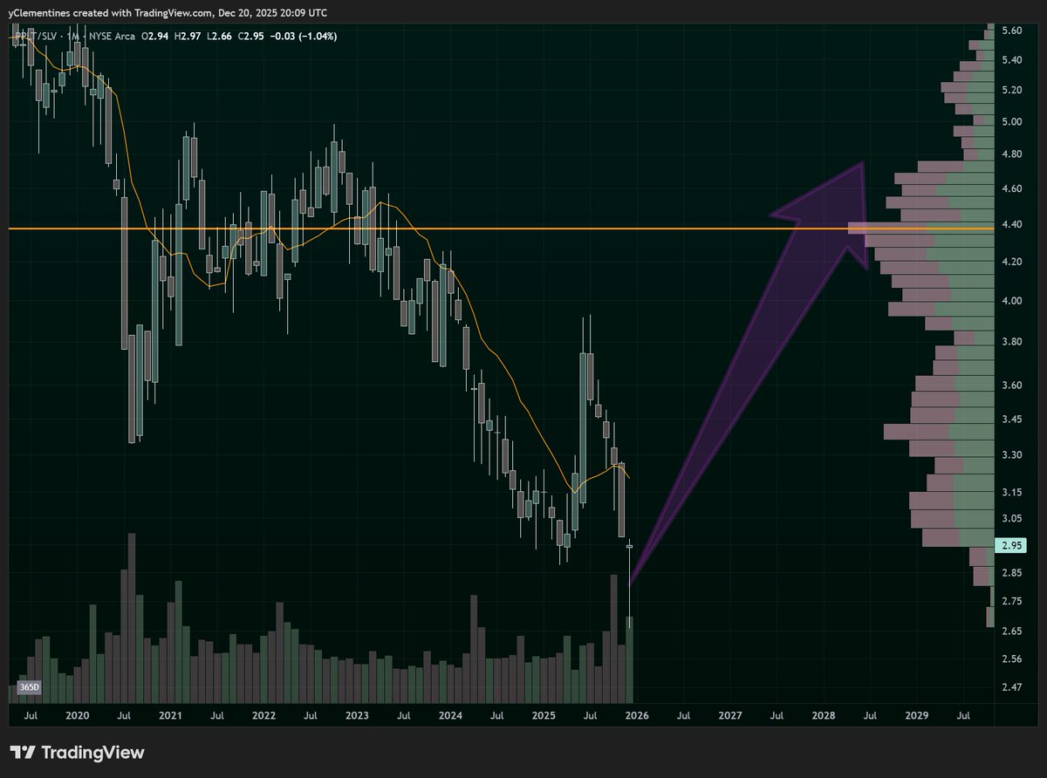1047x778 pixels.
Task: Click the Jul label under the volume pane
Action: point(31,715)
